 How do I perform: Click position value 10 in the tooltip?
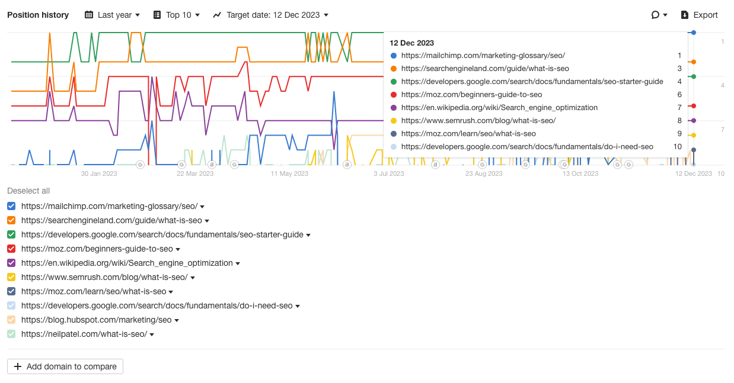(678, 147)
